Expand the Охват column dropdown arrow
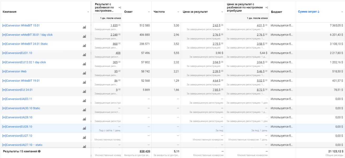The image size is (345, 158). [x=149, y=12]
